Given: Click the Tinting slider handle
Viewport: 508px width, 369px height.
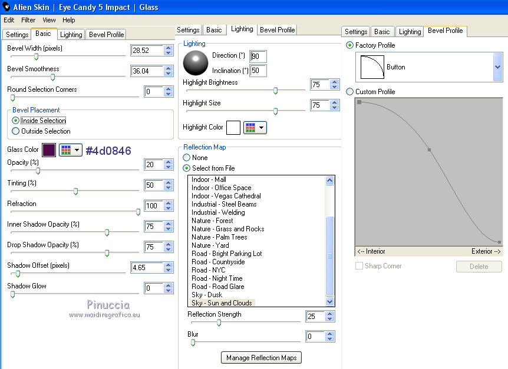Looking at the screenshot, I should [75, 191].
